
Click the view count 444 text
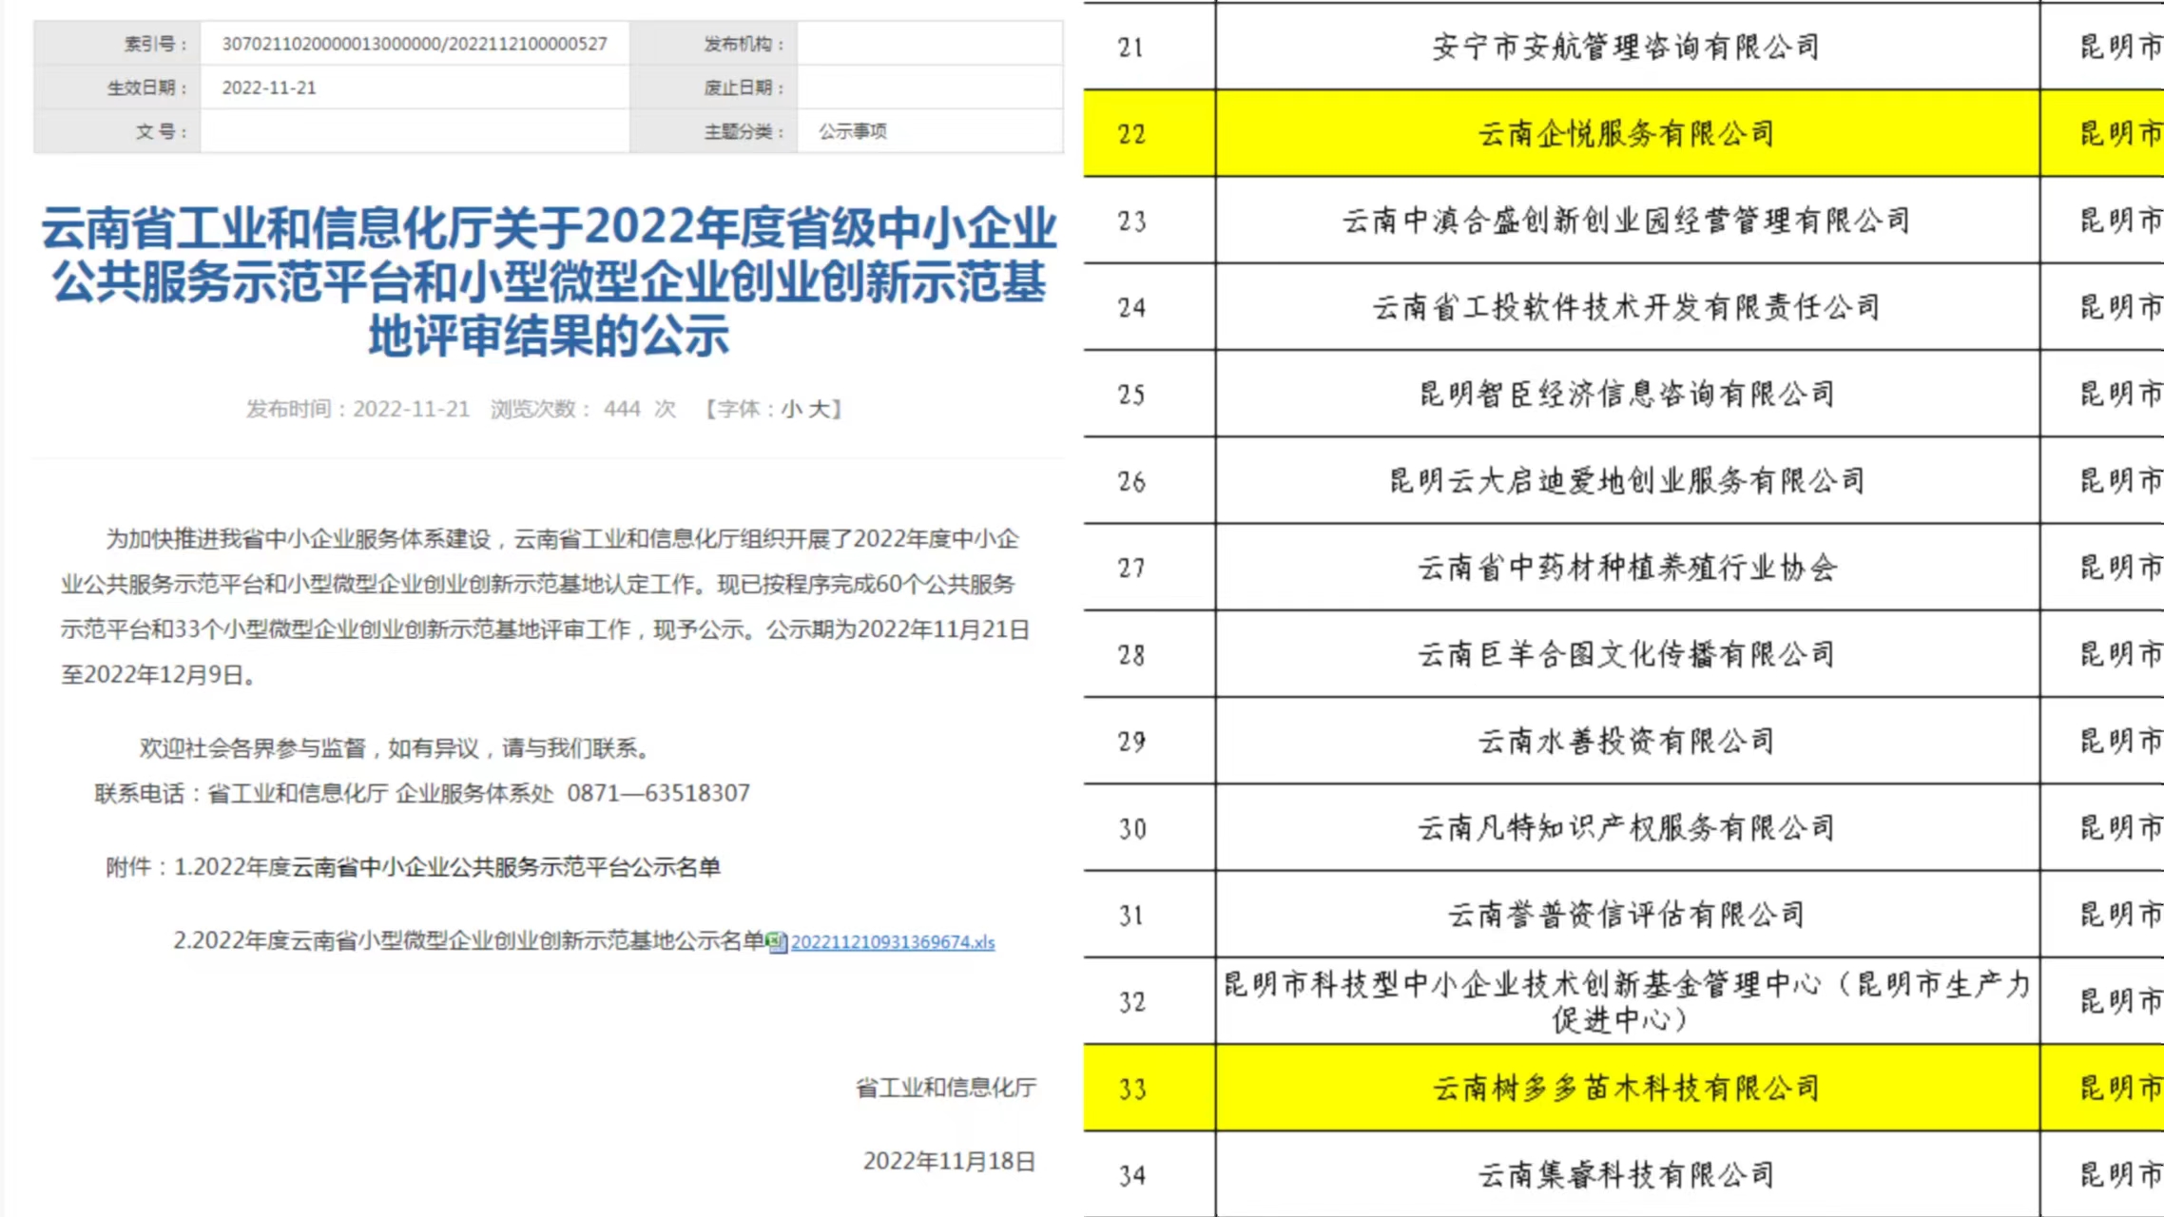click(x=583, y=409)
